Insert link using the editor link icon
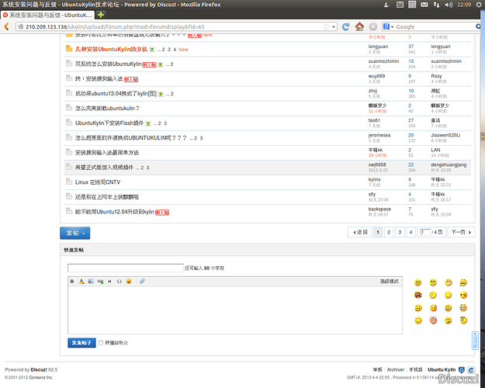The width and height of the screenshot is (485, 388). [100, 282]
